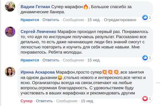Open the Вадим Гетман name link
The width and height of the screenshot is (163, 106).
point(35,7)
